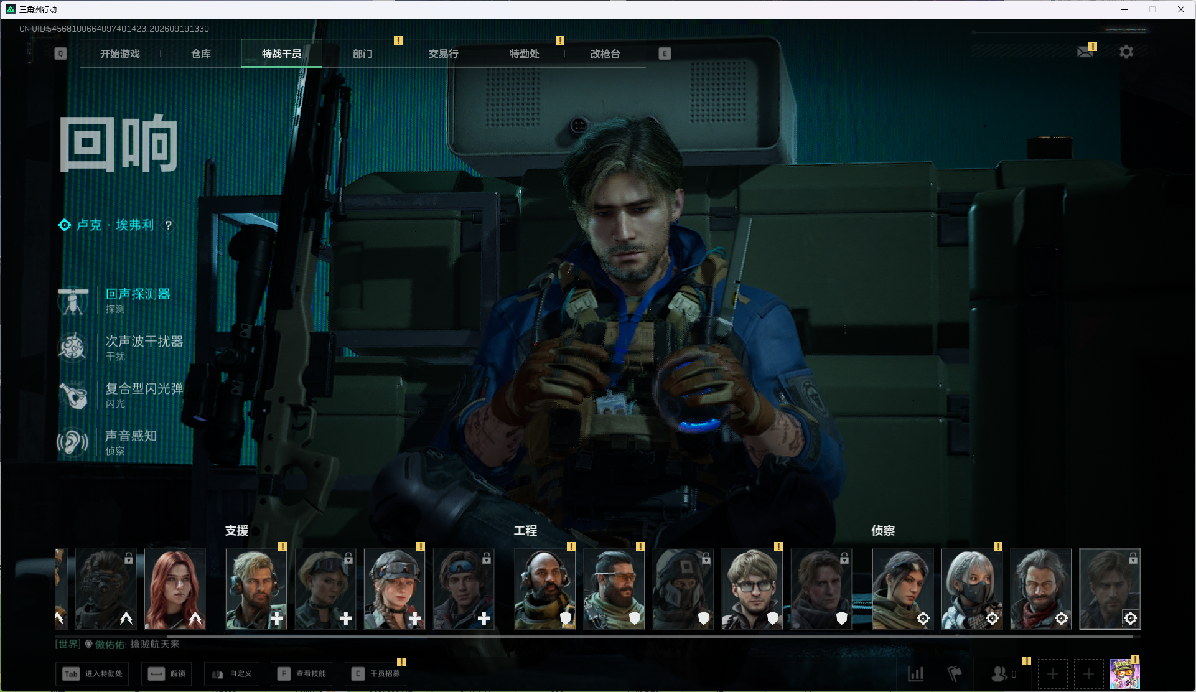
Task: Open the 改枪台 tab
Action: [x=605, y=54]
